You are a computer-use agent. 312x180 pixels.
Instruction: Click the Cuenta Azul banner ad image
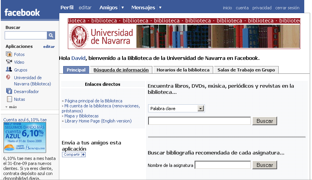(25, 138)
